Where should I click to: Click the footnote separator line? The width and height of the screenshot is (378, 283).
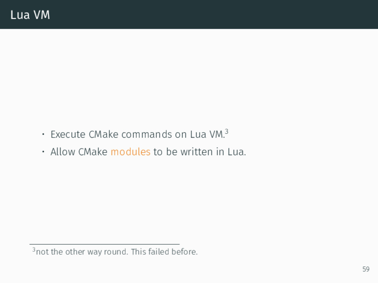[x=104, y=244]
